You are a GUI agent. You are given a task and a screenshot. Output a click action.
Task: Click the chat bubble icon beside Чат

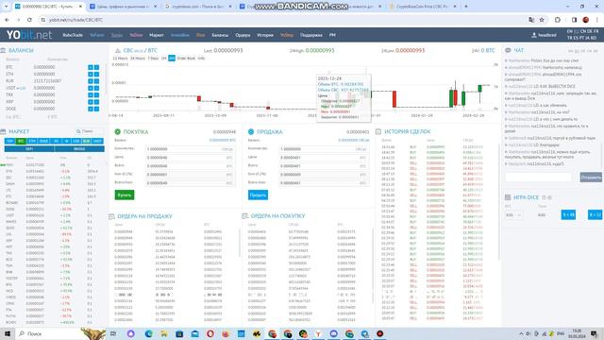point(508,50)
